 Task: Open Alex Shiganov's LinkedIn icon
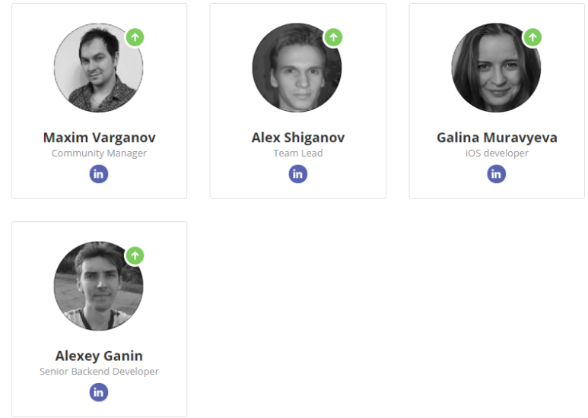(297, 174)
